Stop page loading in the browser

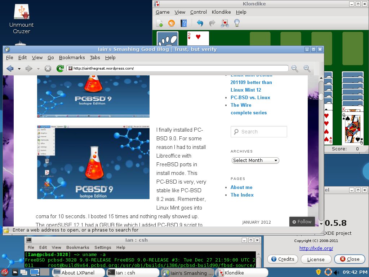click(48, 69)
